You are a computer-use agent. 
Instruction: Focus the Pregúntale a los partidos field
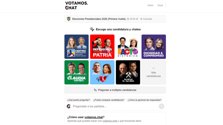coord(115,106)
